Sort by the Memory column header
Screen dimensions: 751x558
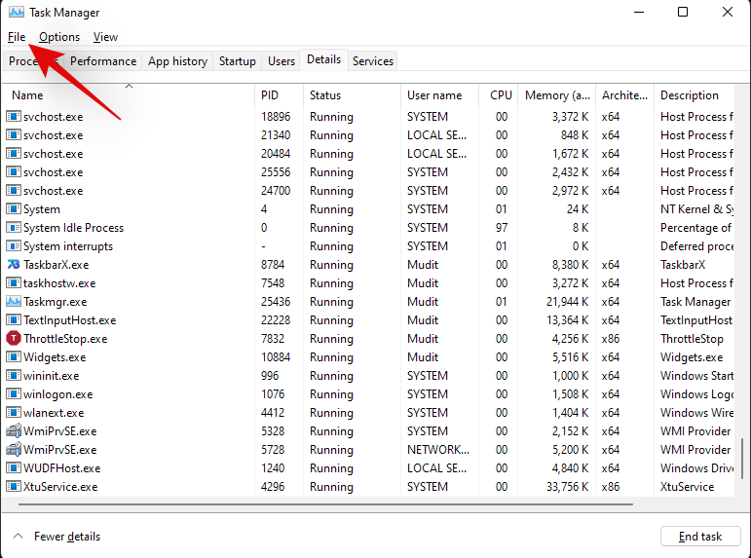557,95
